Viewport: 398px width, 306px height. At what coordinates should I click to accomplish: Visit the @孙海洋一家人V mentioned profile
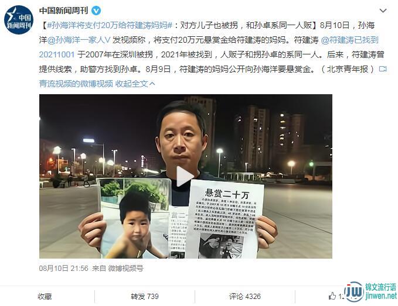[79, 40]
